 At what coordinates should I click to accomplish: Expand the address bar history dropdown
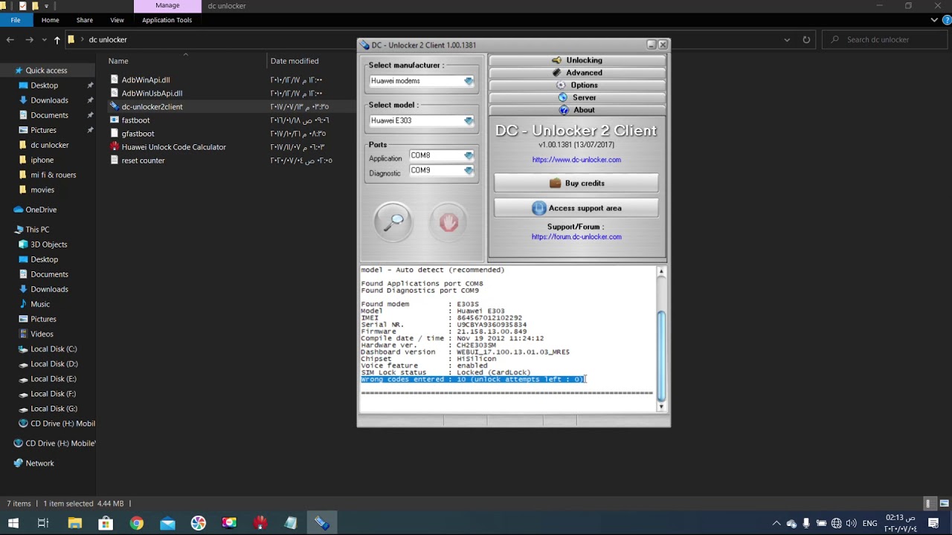(x=787, y=39)
